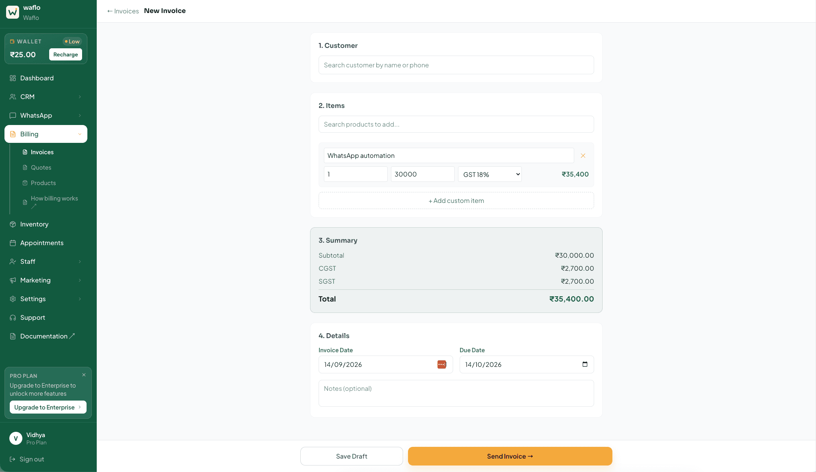
Task: Focus the Search products to add field
Action: coord(456,124)
